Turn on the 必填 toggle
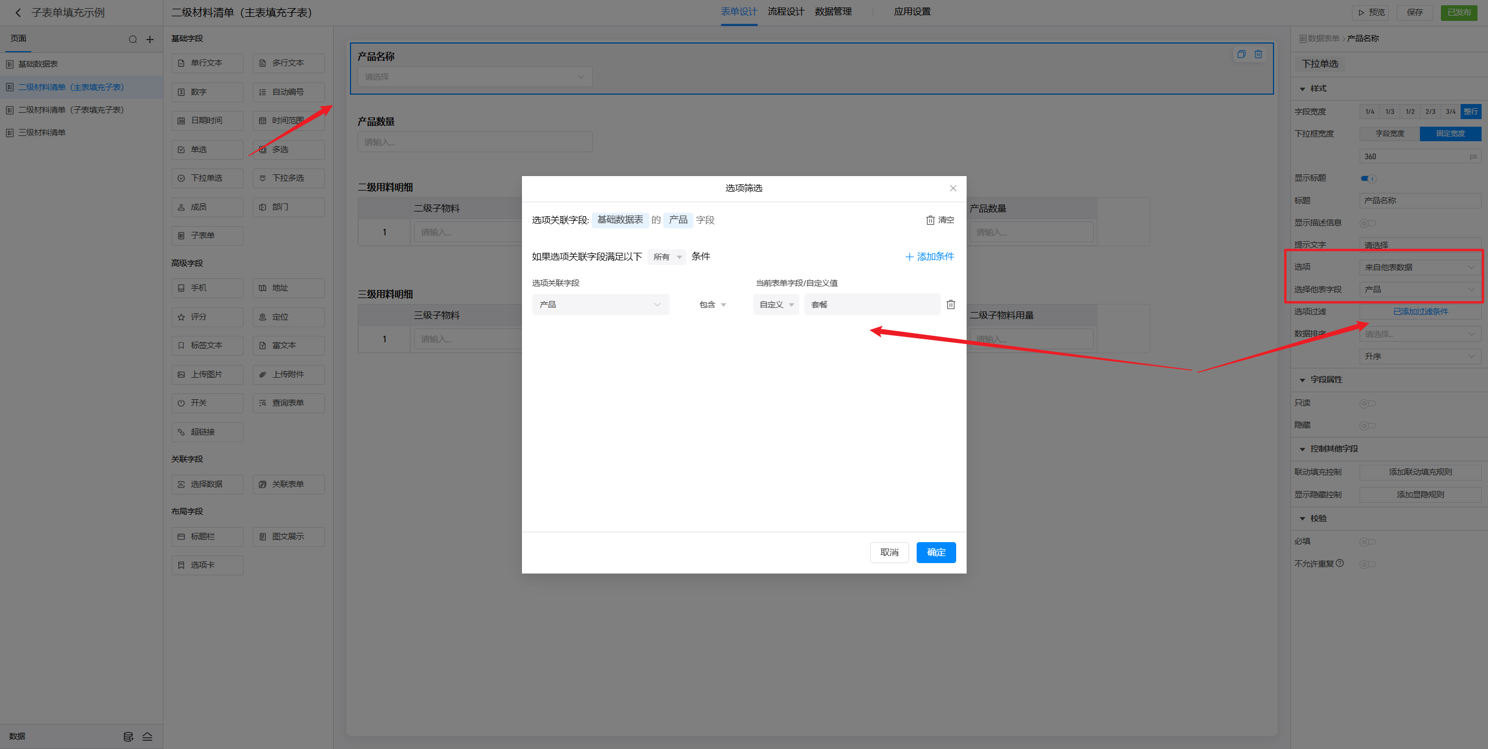Image resolution: width=1488 pixels, height=749 pixels. coord(1367,542)
